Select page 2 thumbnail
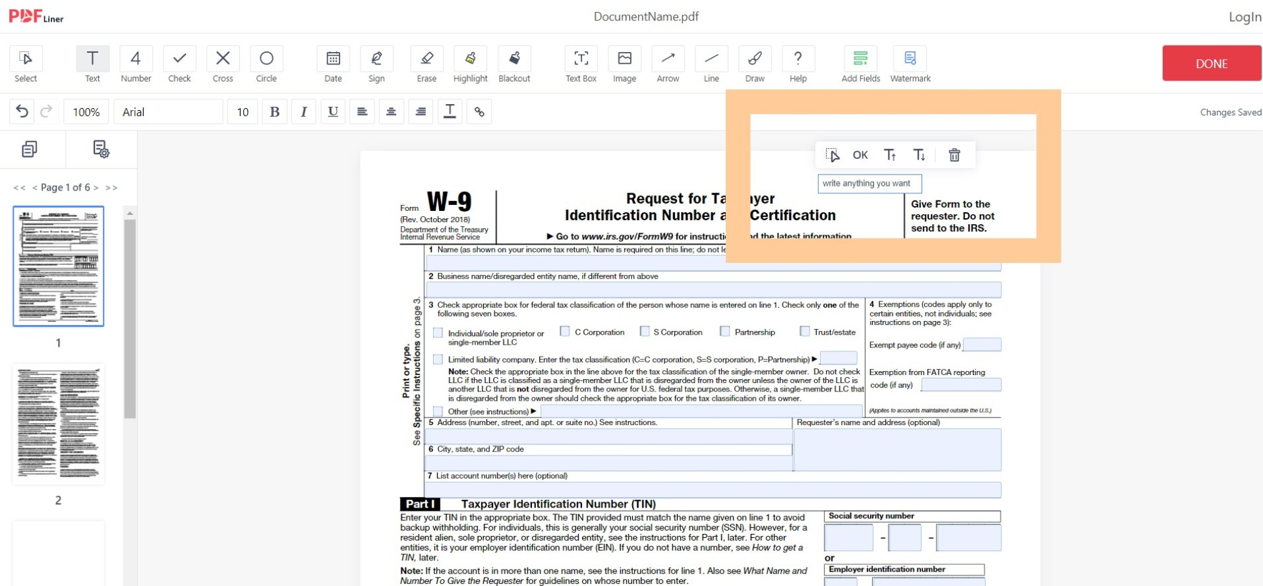This screenshot has height=586, width=1263. click(59, 424)
